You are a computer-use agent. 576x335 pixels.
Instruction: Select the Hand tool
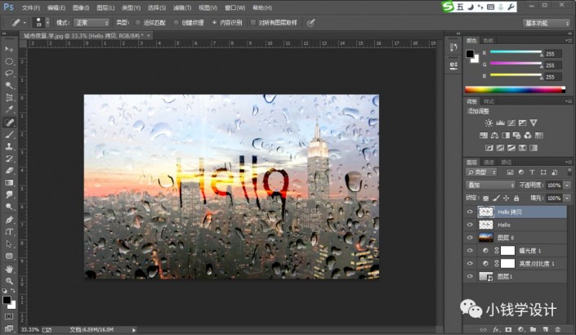[x=9, y=270]
